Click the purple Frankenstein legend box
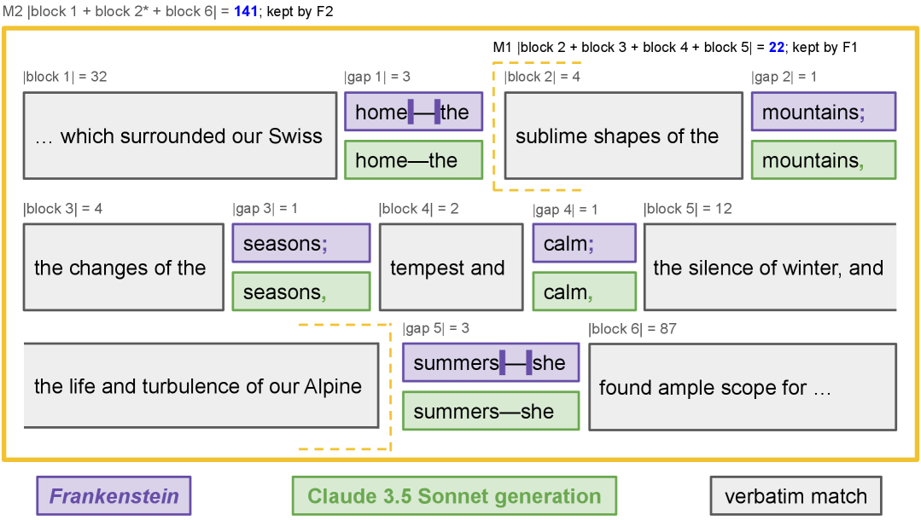Viewport: 921px width, 520px height. click(114, 496)
